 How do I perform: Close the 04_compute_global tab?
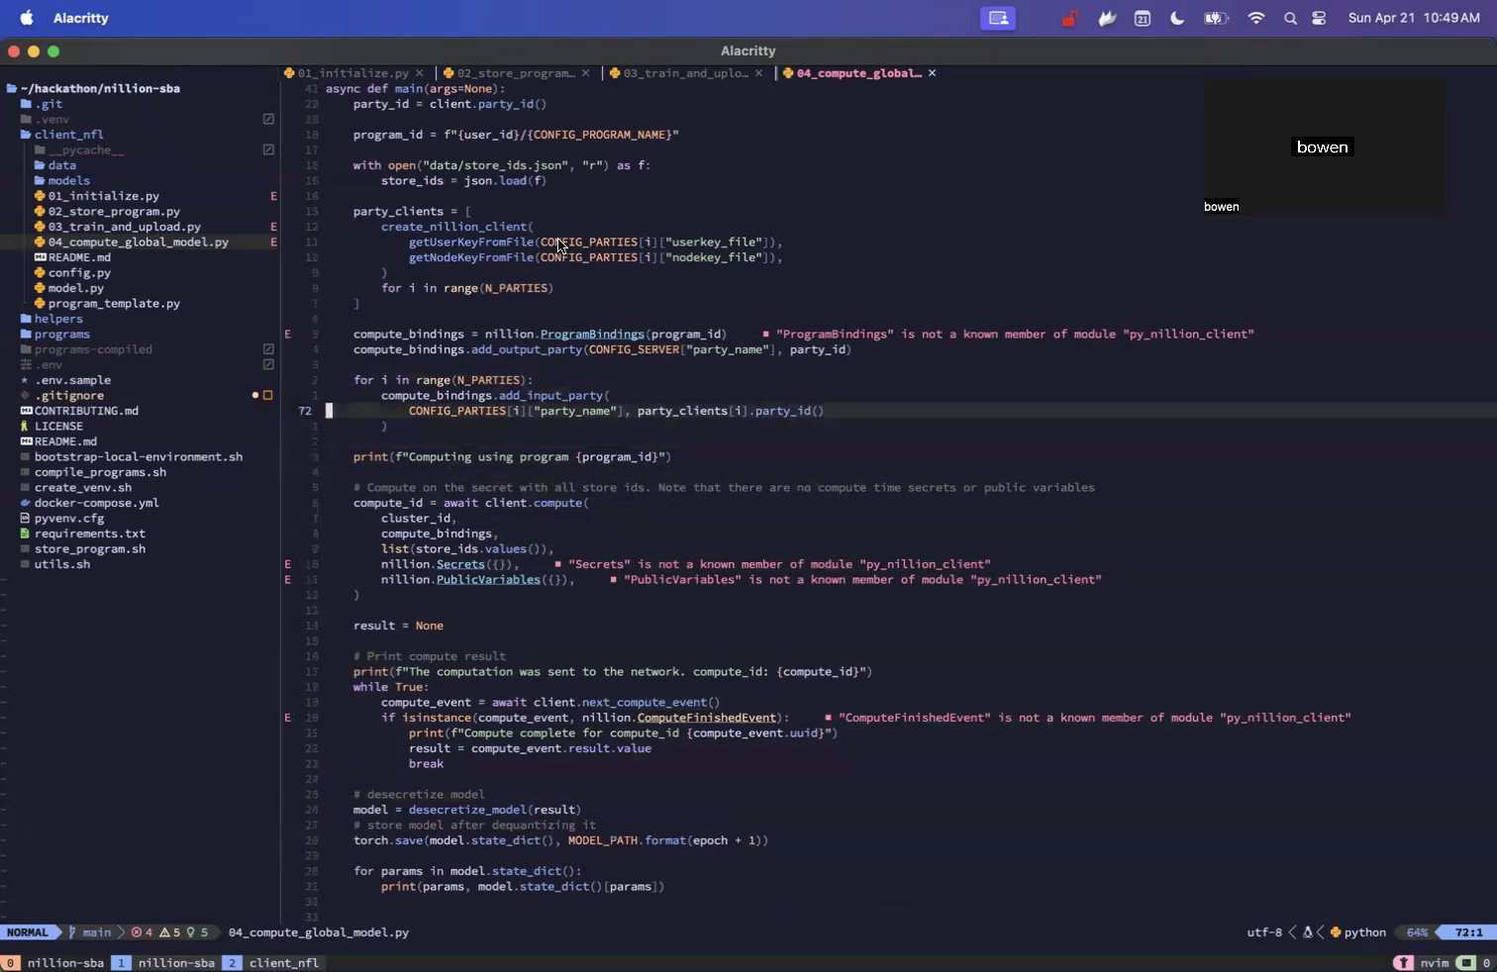[x=932, y=73]
